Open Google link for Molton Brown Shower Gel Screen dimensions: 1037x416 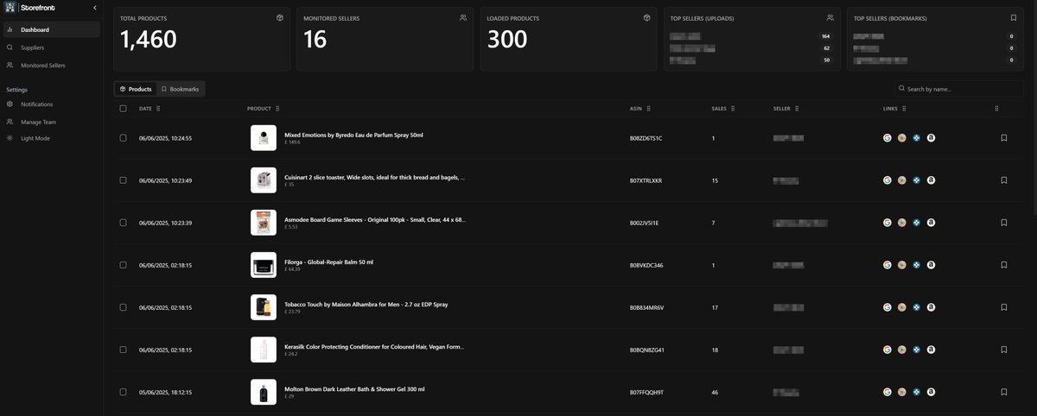[887, 392]
